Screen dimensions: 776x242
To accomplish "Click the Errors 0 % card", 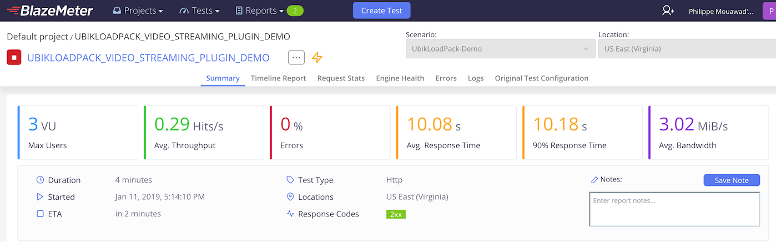I will (x=330, y=133).
